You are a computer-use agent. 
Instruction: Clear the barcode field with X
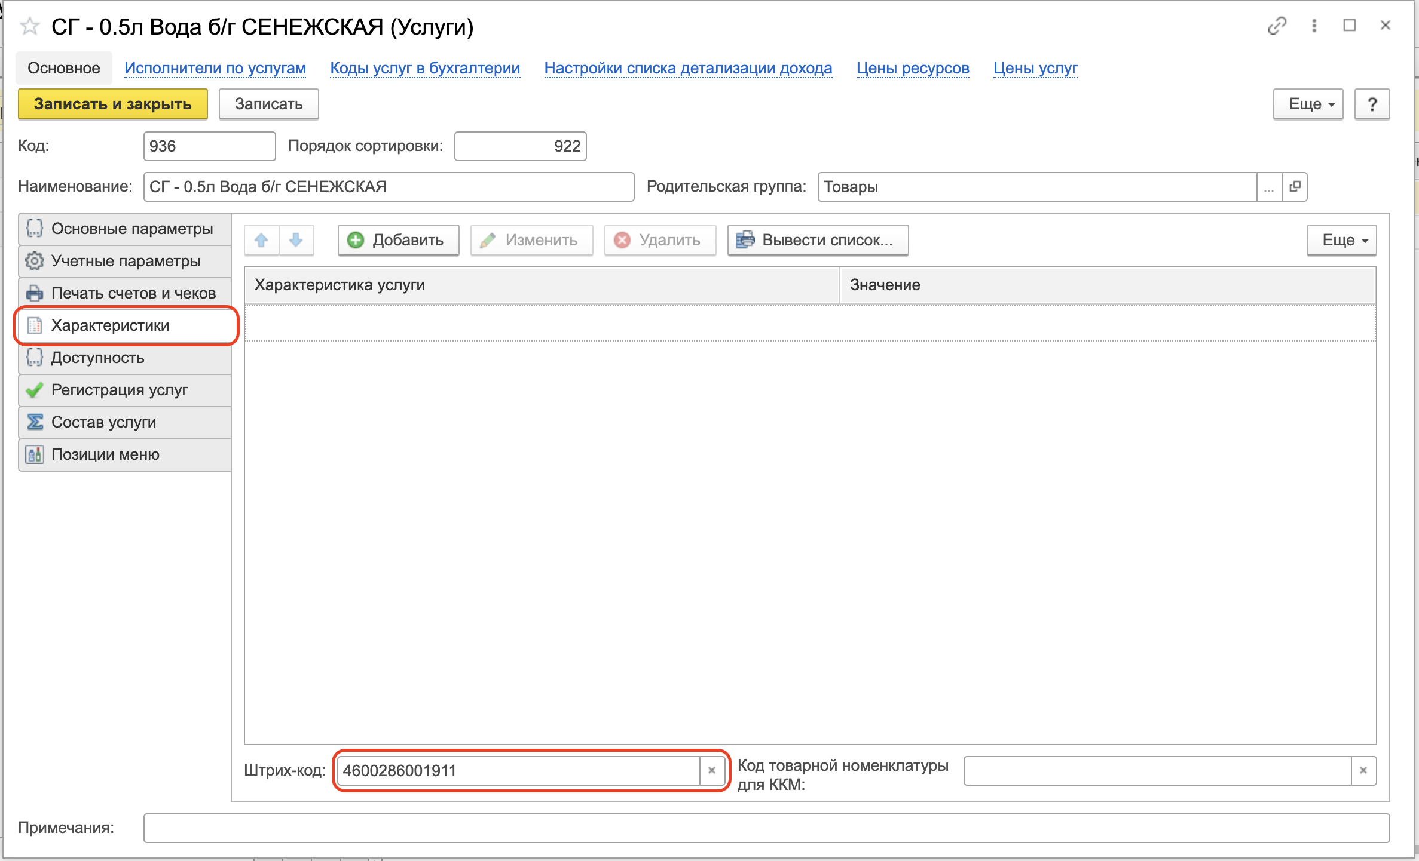(x=712, y=770)
